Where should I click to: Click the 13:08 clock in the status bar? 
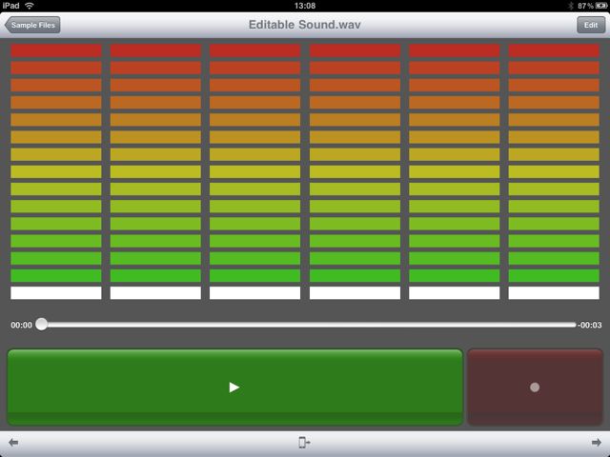305,6
